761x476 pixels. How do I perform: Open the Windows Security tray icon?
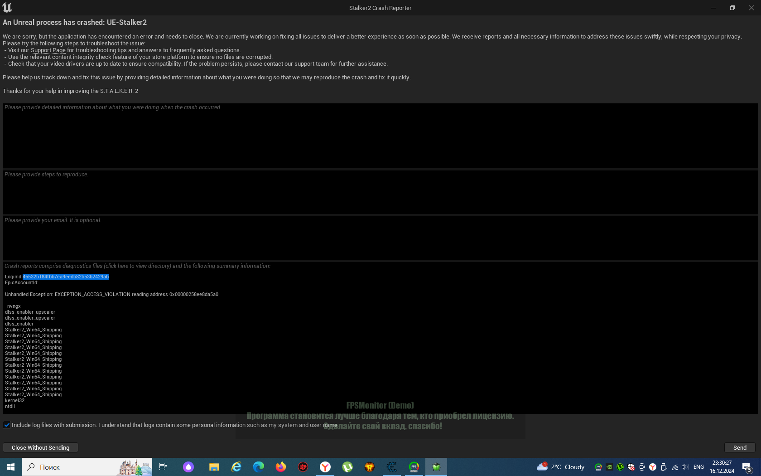(631, 467)
